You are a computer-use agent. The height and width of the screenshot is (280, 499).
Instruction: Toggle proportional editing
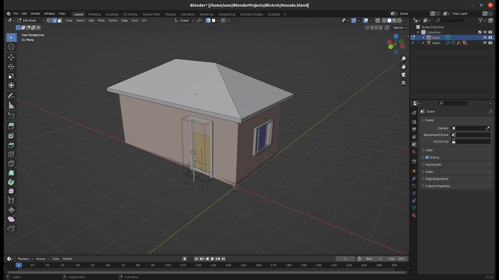coord(223,21)
